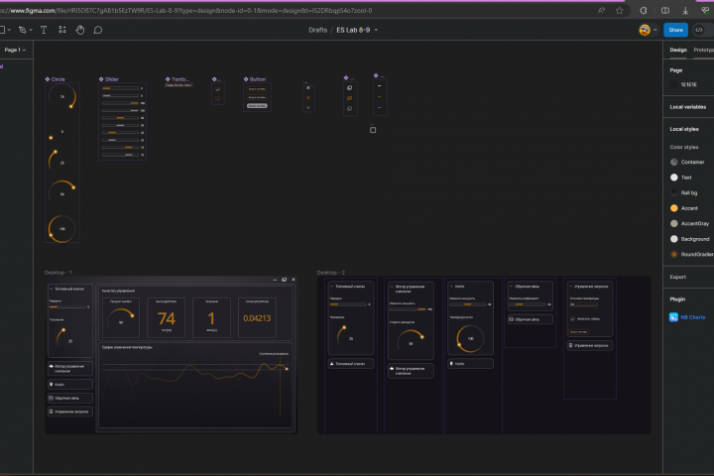Select the circle variant showing 100

click(x=61, y=228)
